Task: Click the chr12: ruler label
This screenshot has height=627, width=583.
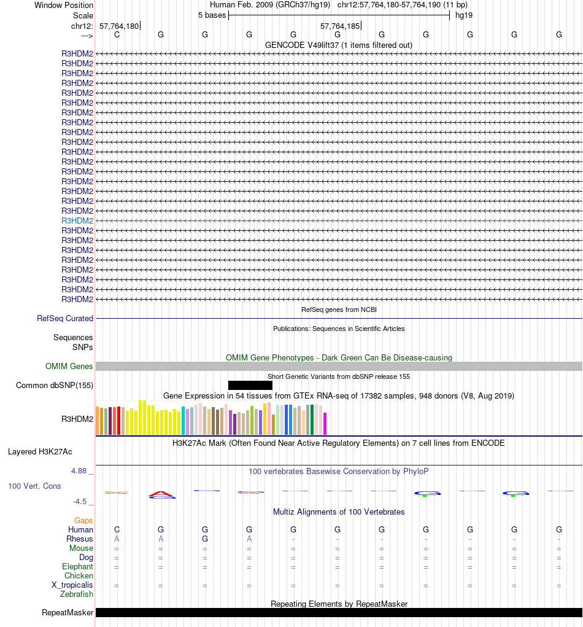Action: (x=82, y=26)
